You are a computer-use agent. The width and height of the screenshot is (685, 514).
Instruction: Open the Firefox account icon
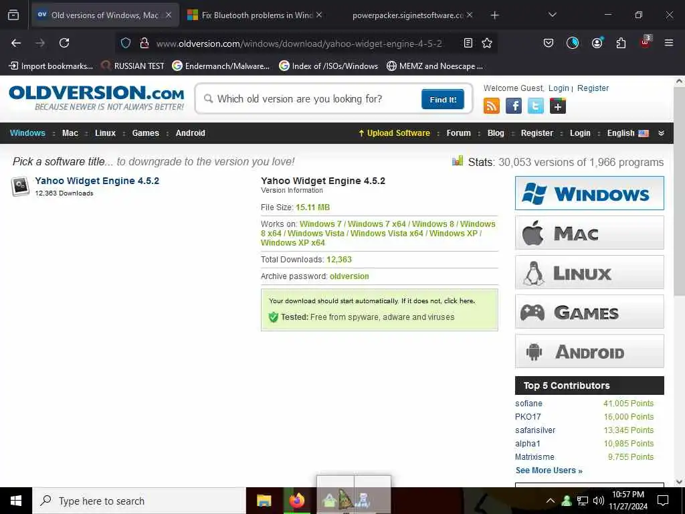[x=597, y=43]
